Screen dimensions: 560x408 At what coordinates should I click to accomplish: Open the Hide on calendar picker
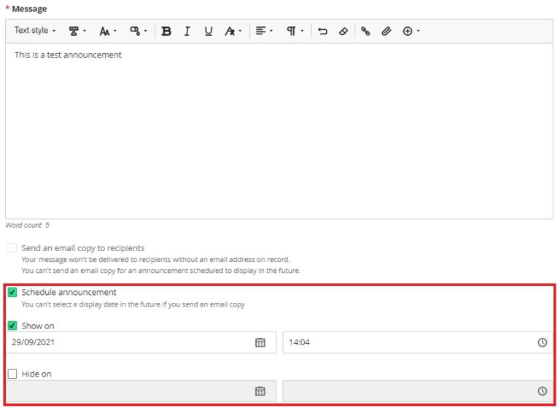point(260,391)
